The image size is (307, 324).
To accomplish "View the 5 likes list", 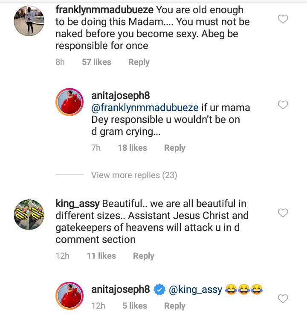I will pos(135,306).
